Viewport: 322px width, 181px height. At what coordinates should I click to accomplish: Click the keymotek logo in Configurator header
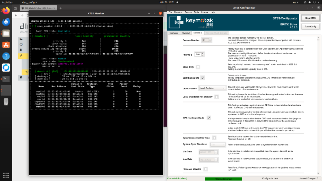(199, 22)
